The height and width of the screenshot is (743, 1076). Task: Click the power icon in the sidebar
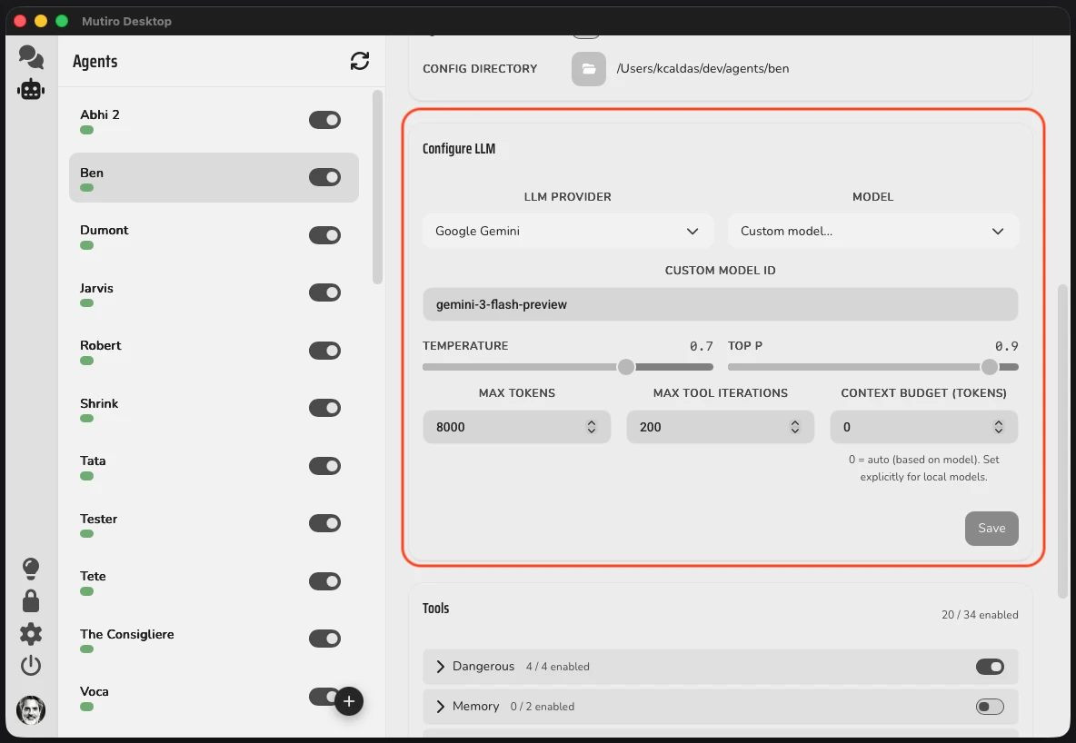(x=31, y=665)
